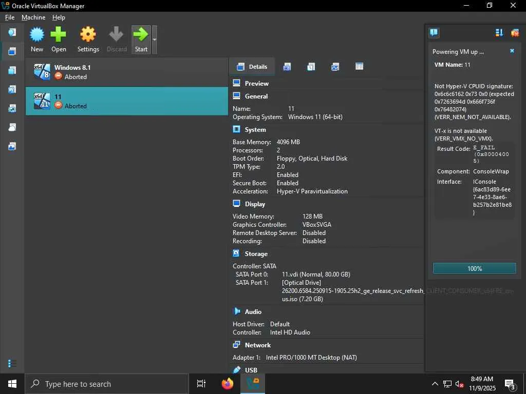Collapse the Preview section header
526x394 pixels.
257,84
